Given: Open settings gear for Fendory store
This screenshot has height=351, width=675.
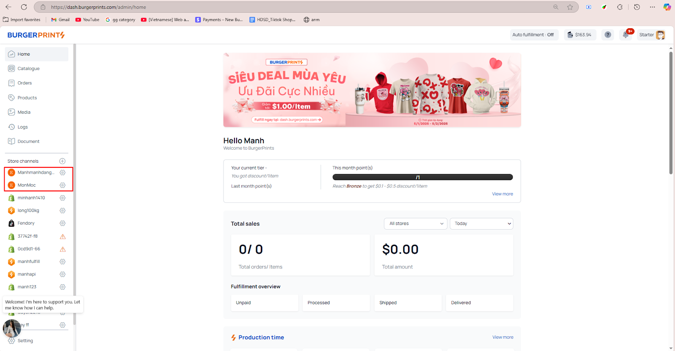Looking at the screenshot, I should pyautogui.click(x=62, y=223).
